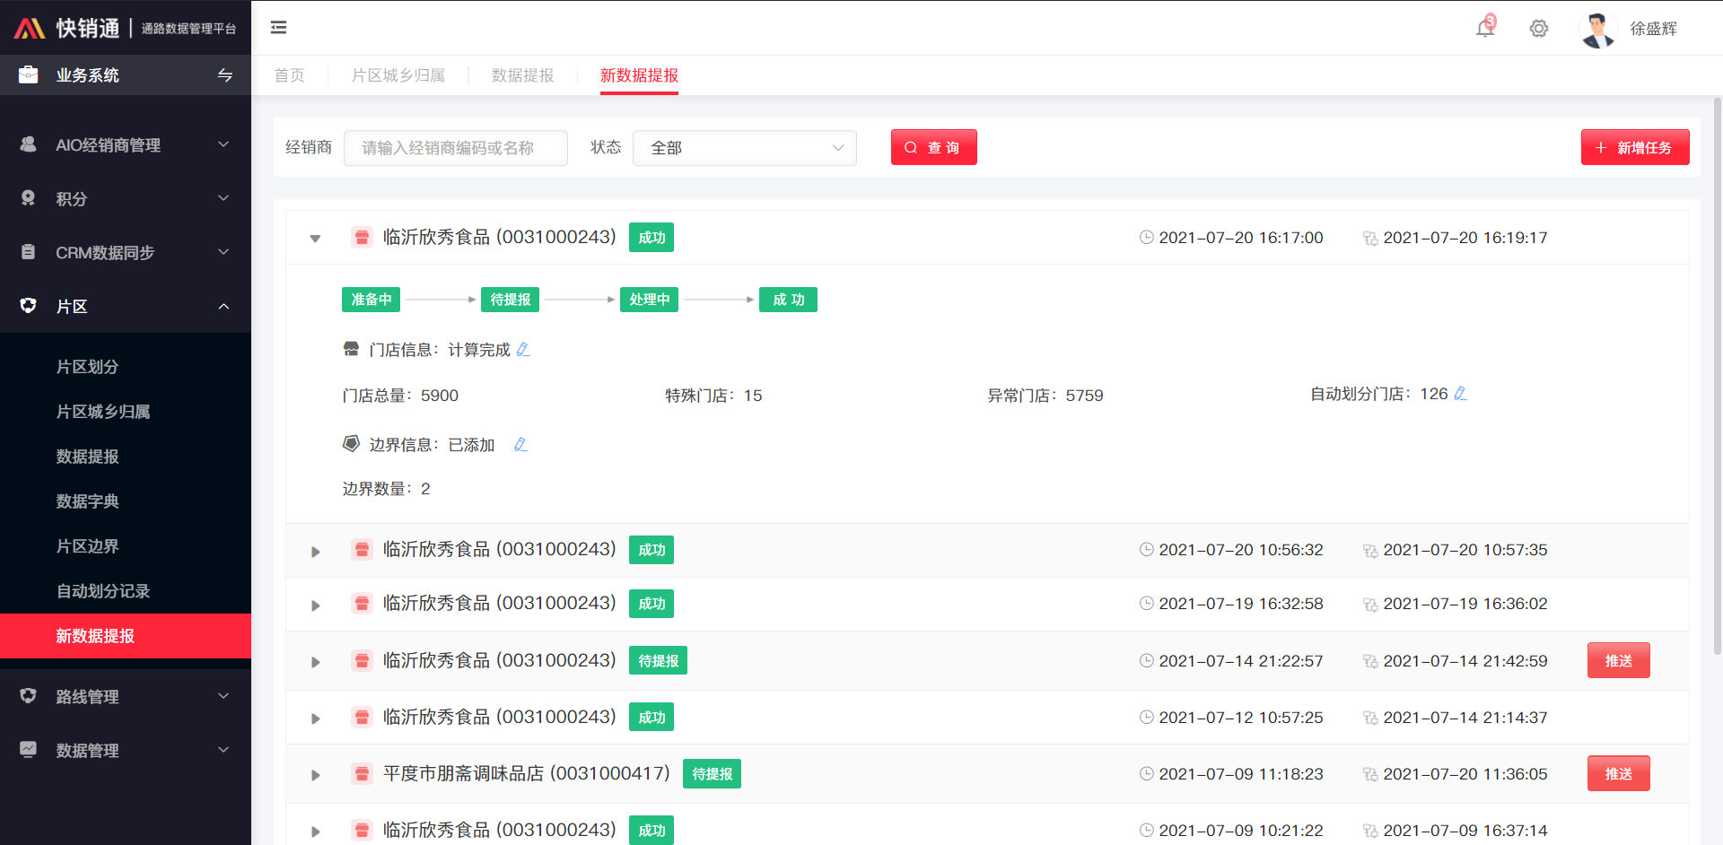The width and height of the screenshot is (1723, 845).
Task: Expand the 2021-07-20 10:56:32 task row
Action: point(315,552)
